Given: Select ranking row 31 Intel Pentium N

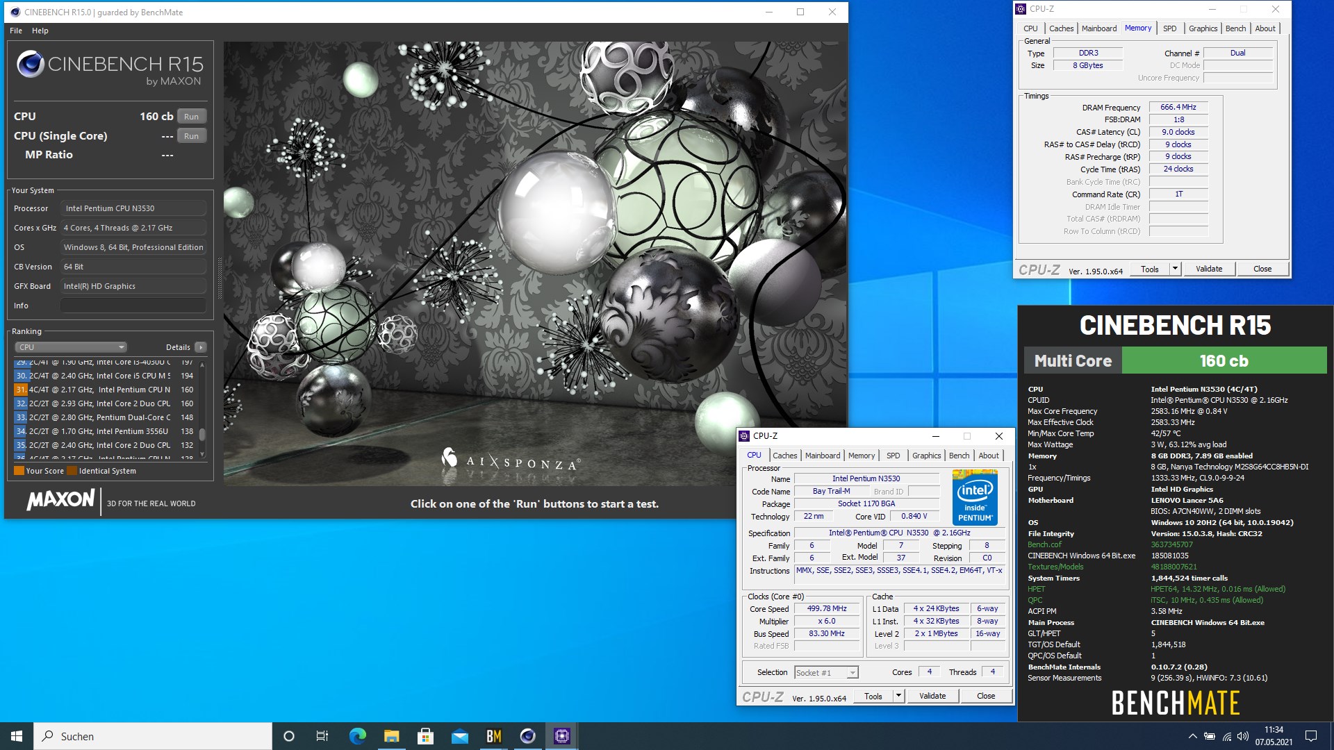Looking at the screenshot, I should 104,390.
